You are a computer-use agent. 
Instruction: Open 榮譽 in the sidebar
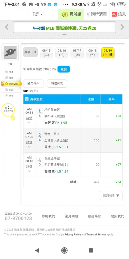click(x=11, y=95)
